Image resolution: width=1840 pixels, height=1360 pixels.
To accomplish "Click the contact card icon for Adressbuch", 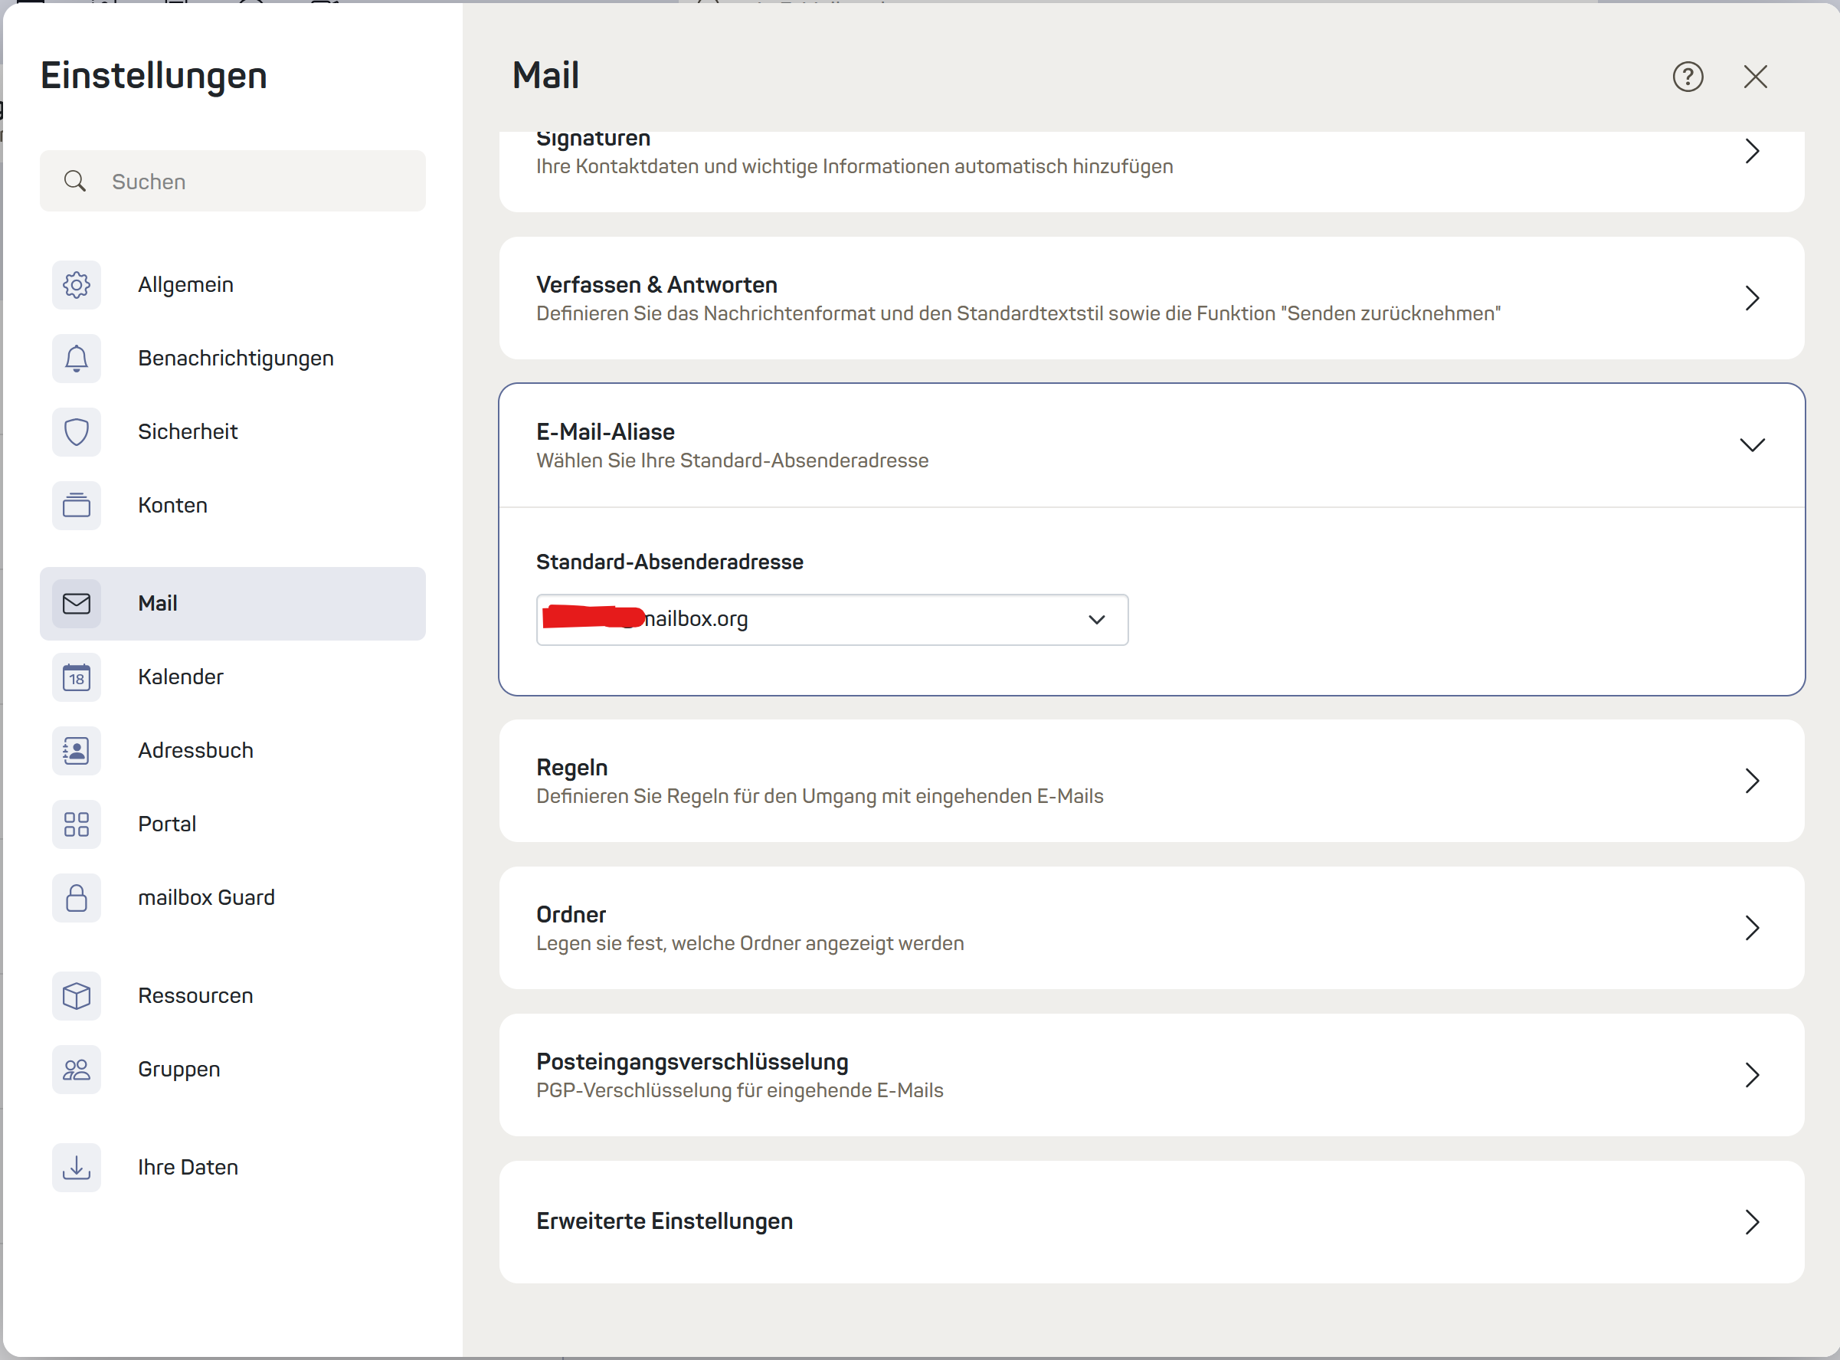I will [x=77, y=750].
